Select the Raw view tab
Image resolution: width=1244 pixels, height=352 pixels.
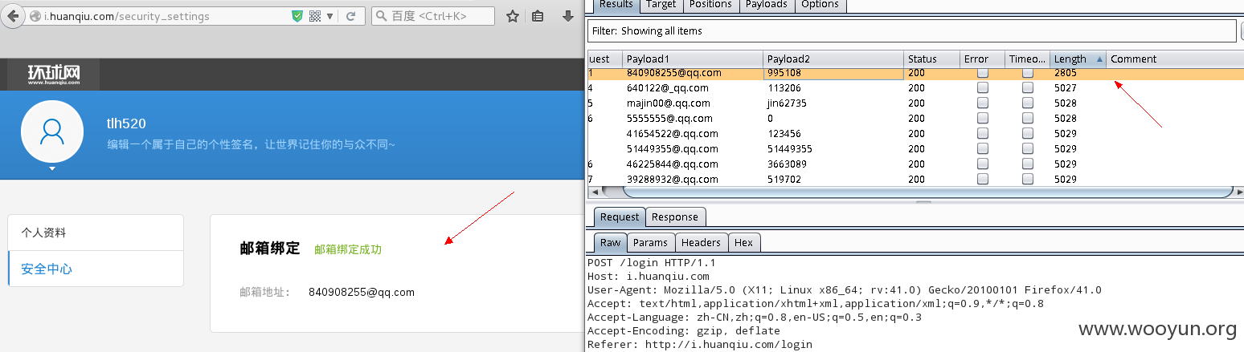click(610, 242)
